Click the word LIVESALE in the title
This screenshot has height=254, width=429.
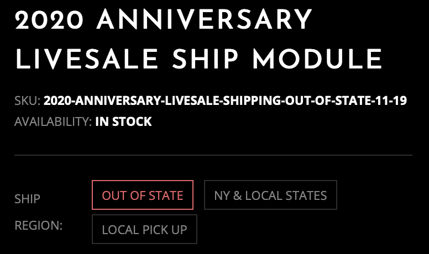[x=87, y=59]
